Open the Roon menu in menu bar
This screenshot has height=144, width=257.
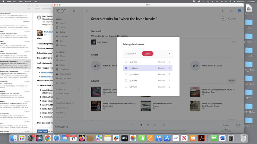[9, 1]
